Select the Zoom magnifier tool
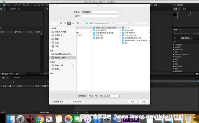 (8, 5)
